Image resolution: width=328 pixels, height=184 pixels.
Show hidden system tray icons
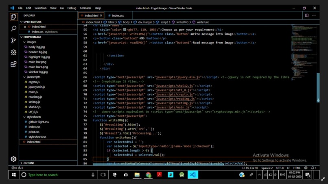259,175
